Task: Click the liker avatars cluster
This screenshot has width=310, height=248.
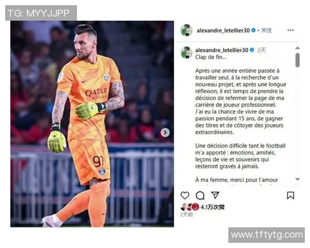Action: tap(190, 207)
